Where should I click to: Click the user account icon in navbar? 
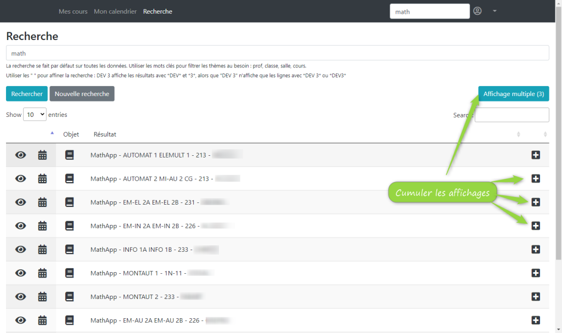pyautogui.click(x=477, y=11)
